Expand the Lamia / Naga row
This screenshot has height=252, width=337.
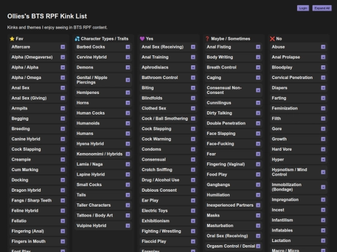click(128, 164)
